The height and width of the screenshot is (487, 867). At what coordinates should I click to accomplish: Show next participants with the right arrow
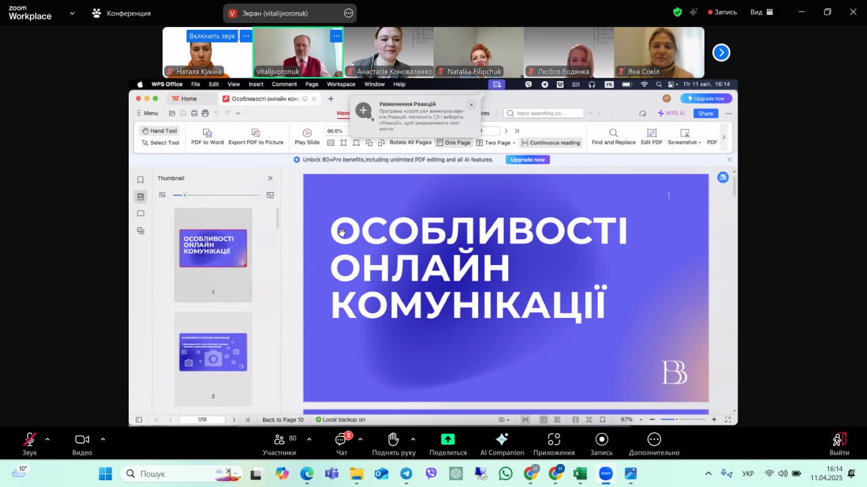pyautogui.click(x=721, y=52)
